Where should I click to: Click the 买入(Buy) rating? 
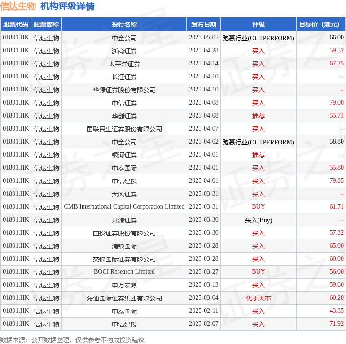(258, 220)
